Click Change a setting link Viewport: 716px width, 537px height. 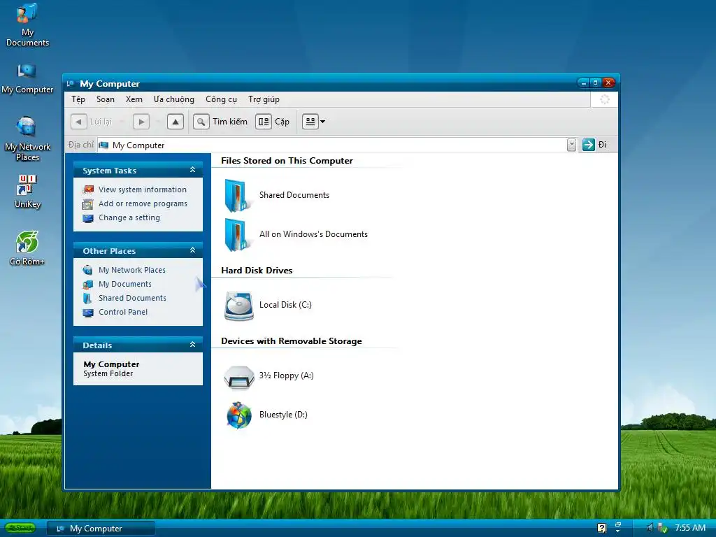tap(129, 218)
